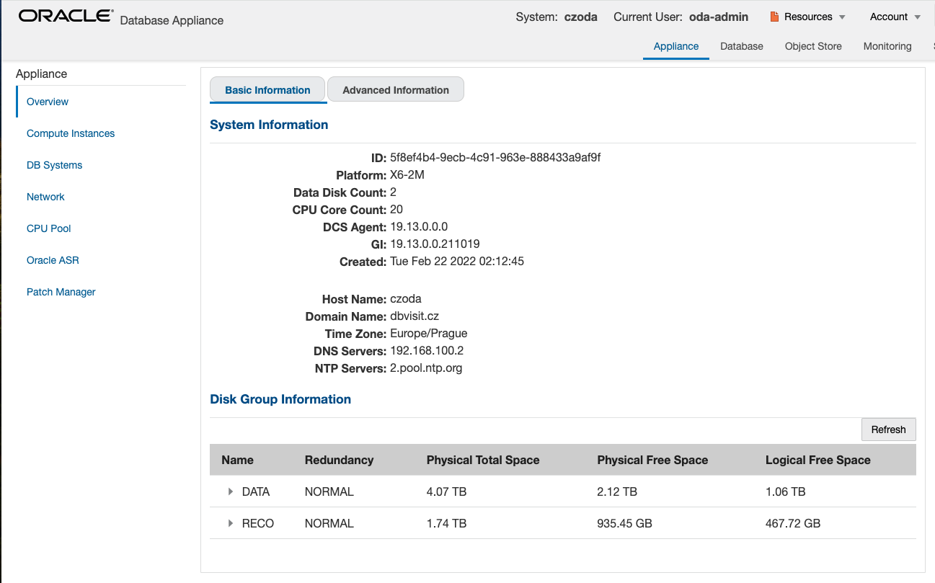This screenshot has height=583, width=935.
Task: Click the GI version 19.13.0.0.211019
Action: [435, 244]
